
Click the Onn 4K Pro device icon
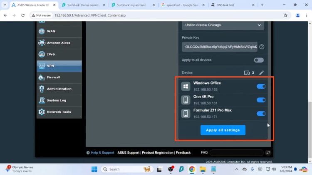(186, 100)
